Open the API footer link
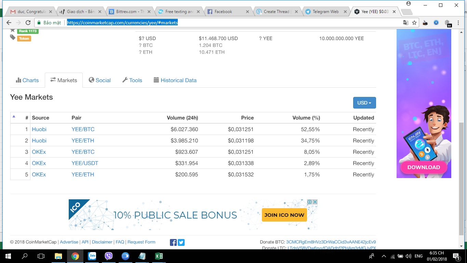This screenshot has height=263, width=467. click(85, 242)
